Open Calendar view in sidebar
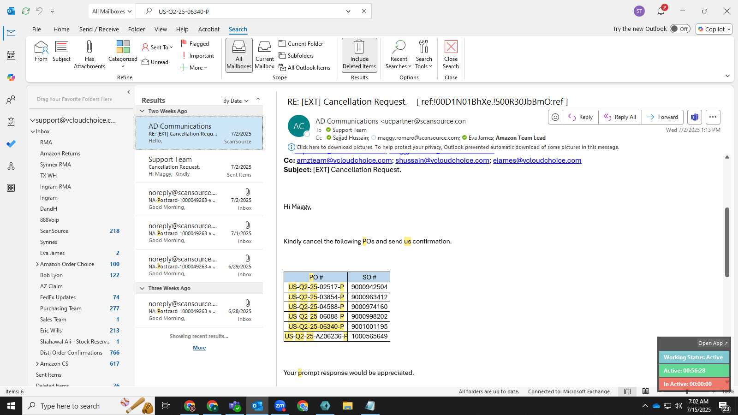The height and width of the screenshot is (415, 738). (11, 55)
